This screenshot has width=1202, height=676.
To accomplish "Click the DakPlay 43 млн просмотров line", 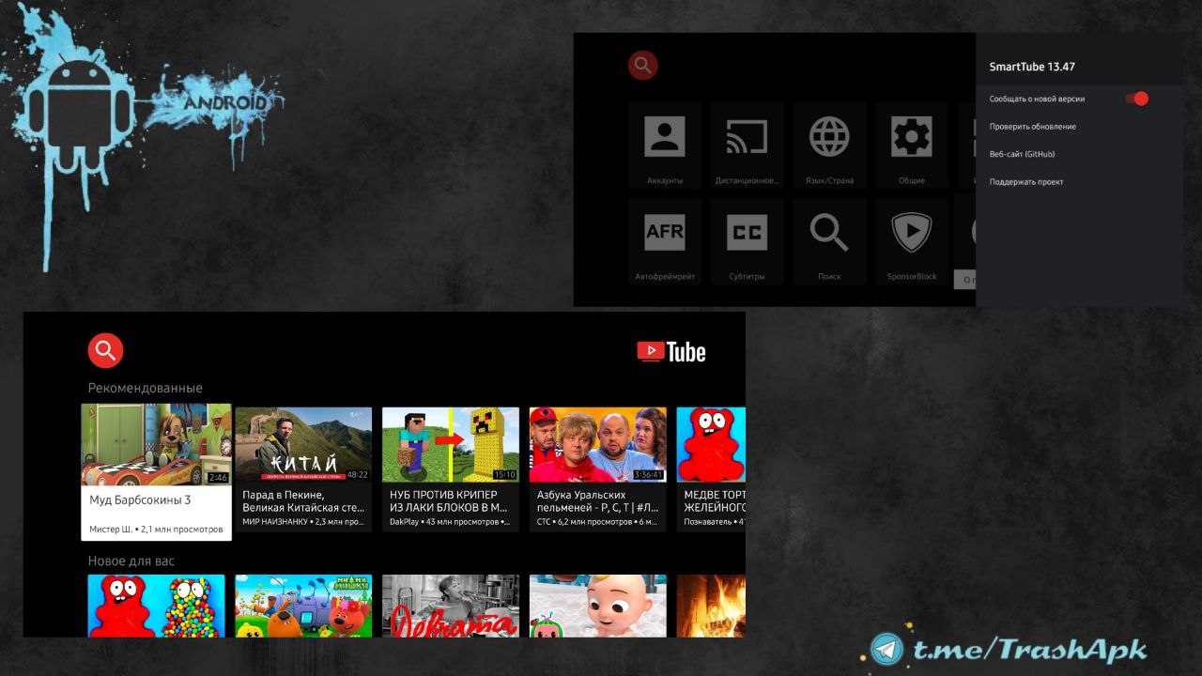I will [449, 522].
